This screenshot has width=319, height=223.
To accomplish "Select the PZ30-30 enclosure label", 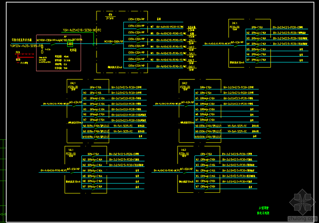I will [x=73, y=87].
